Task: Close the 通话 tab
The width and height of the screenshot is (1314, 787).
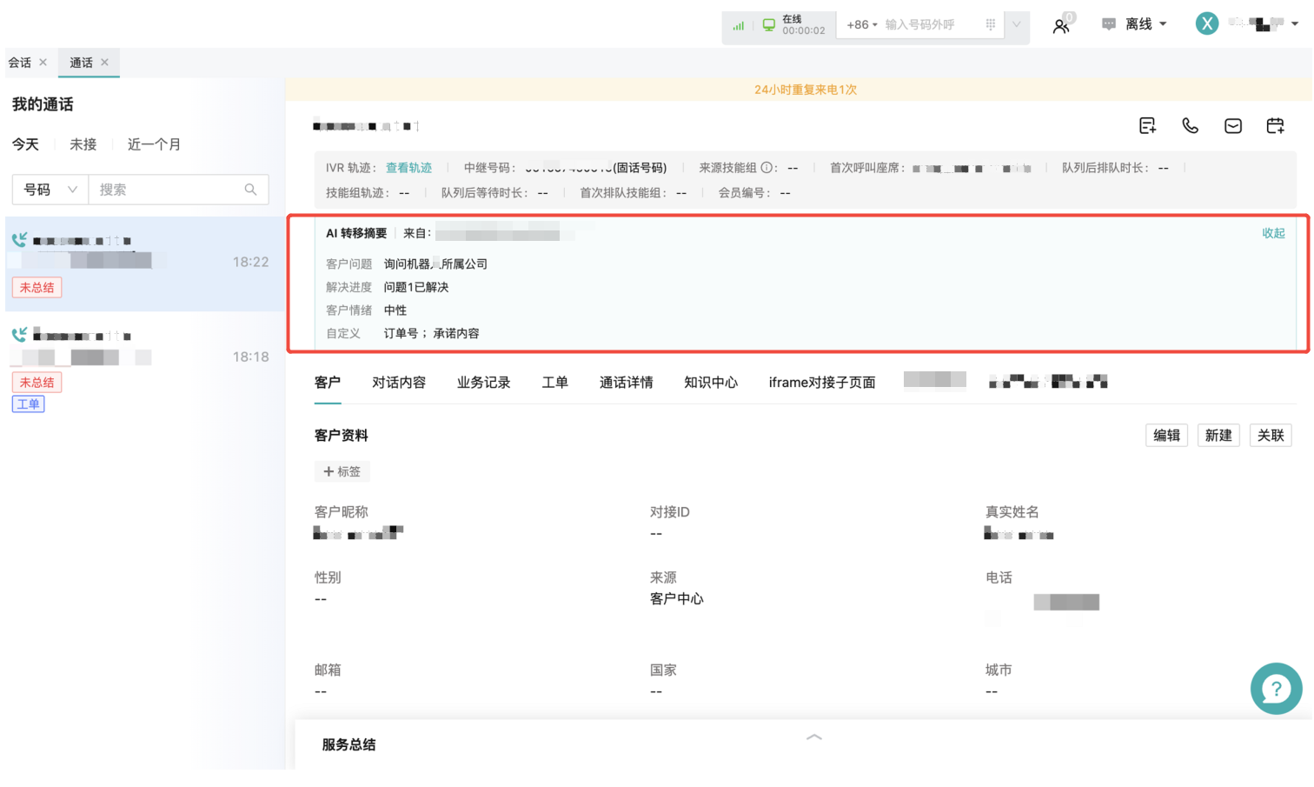Action: click(x=104, y=63)
